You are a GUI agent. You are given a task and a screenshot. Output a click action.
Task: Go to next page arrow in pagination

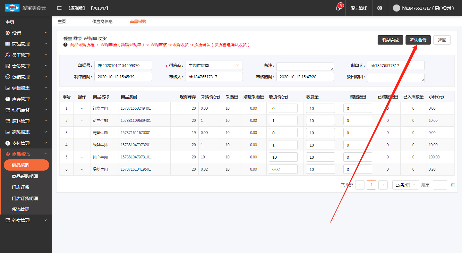383,185
